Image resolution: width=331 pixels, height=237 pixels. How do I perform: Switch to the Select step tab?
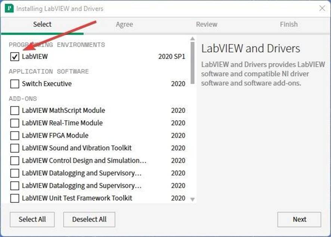point(42,25)
